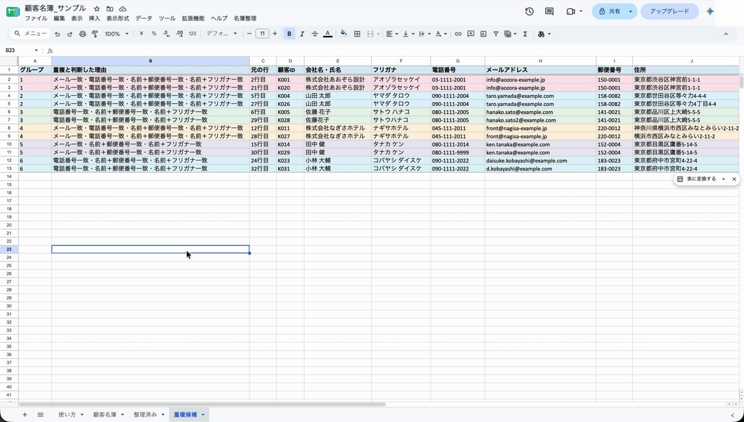Click the アップグレード button
The width and height of the screenshot is (744, 422).
coord(670,11)
